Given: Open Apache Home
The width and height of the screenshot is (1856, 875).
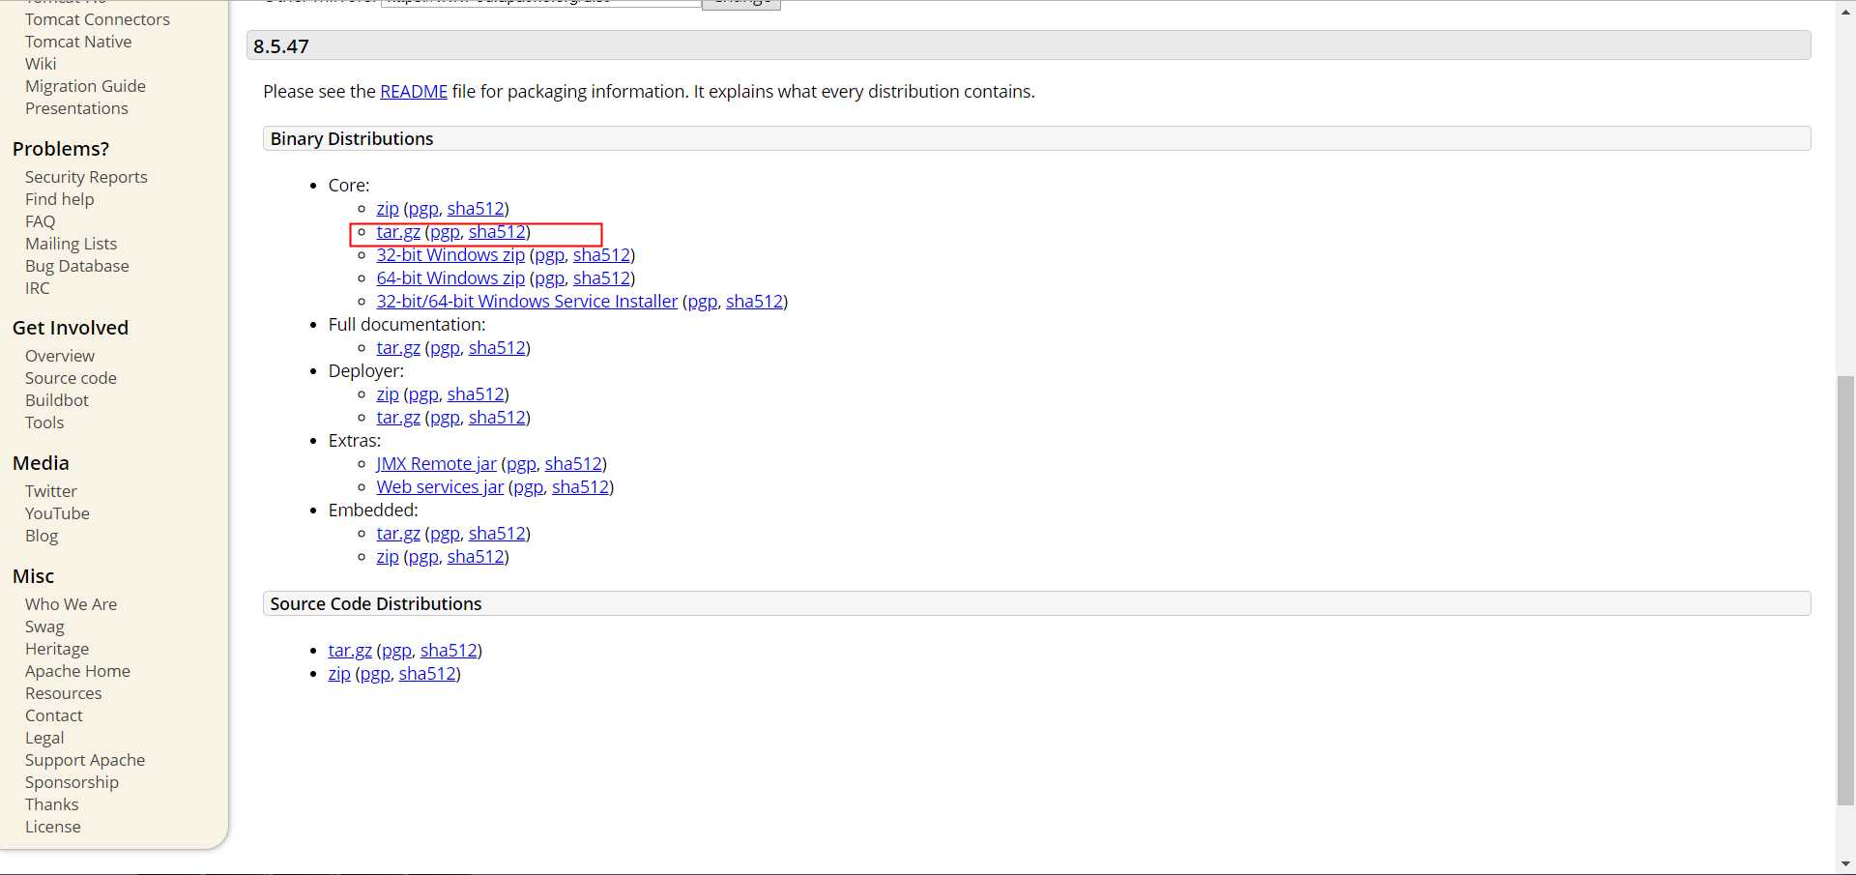Looking at the screenshot, I should (77, 671).
